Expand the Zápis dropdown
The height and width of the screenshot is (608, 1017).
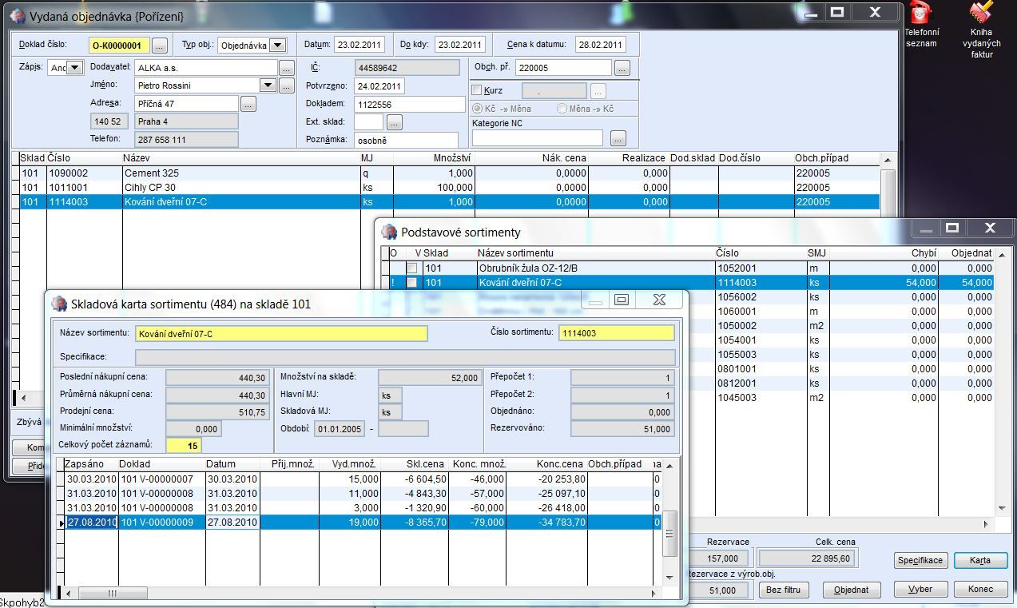click(x=74, y=68)
